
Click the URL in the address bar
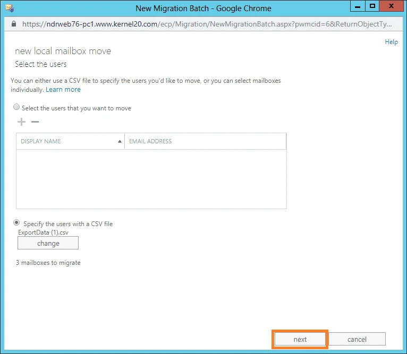click(x=207, y=24)
